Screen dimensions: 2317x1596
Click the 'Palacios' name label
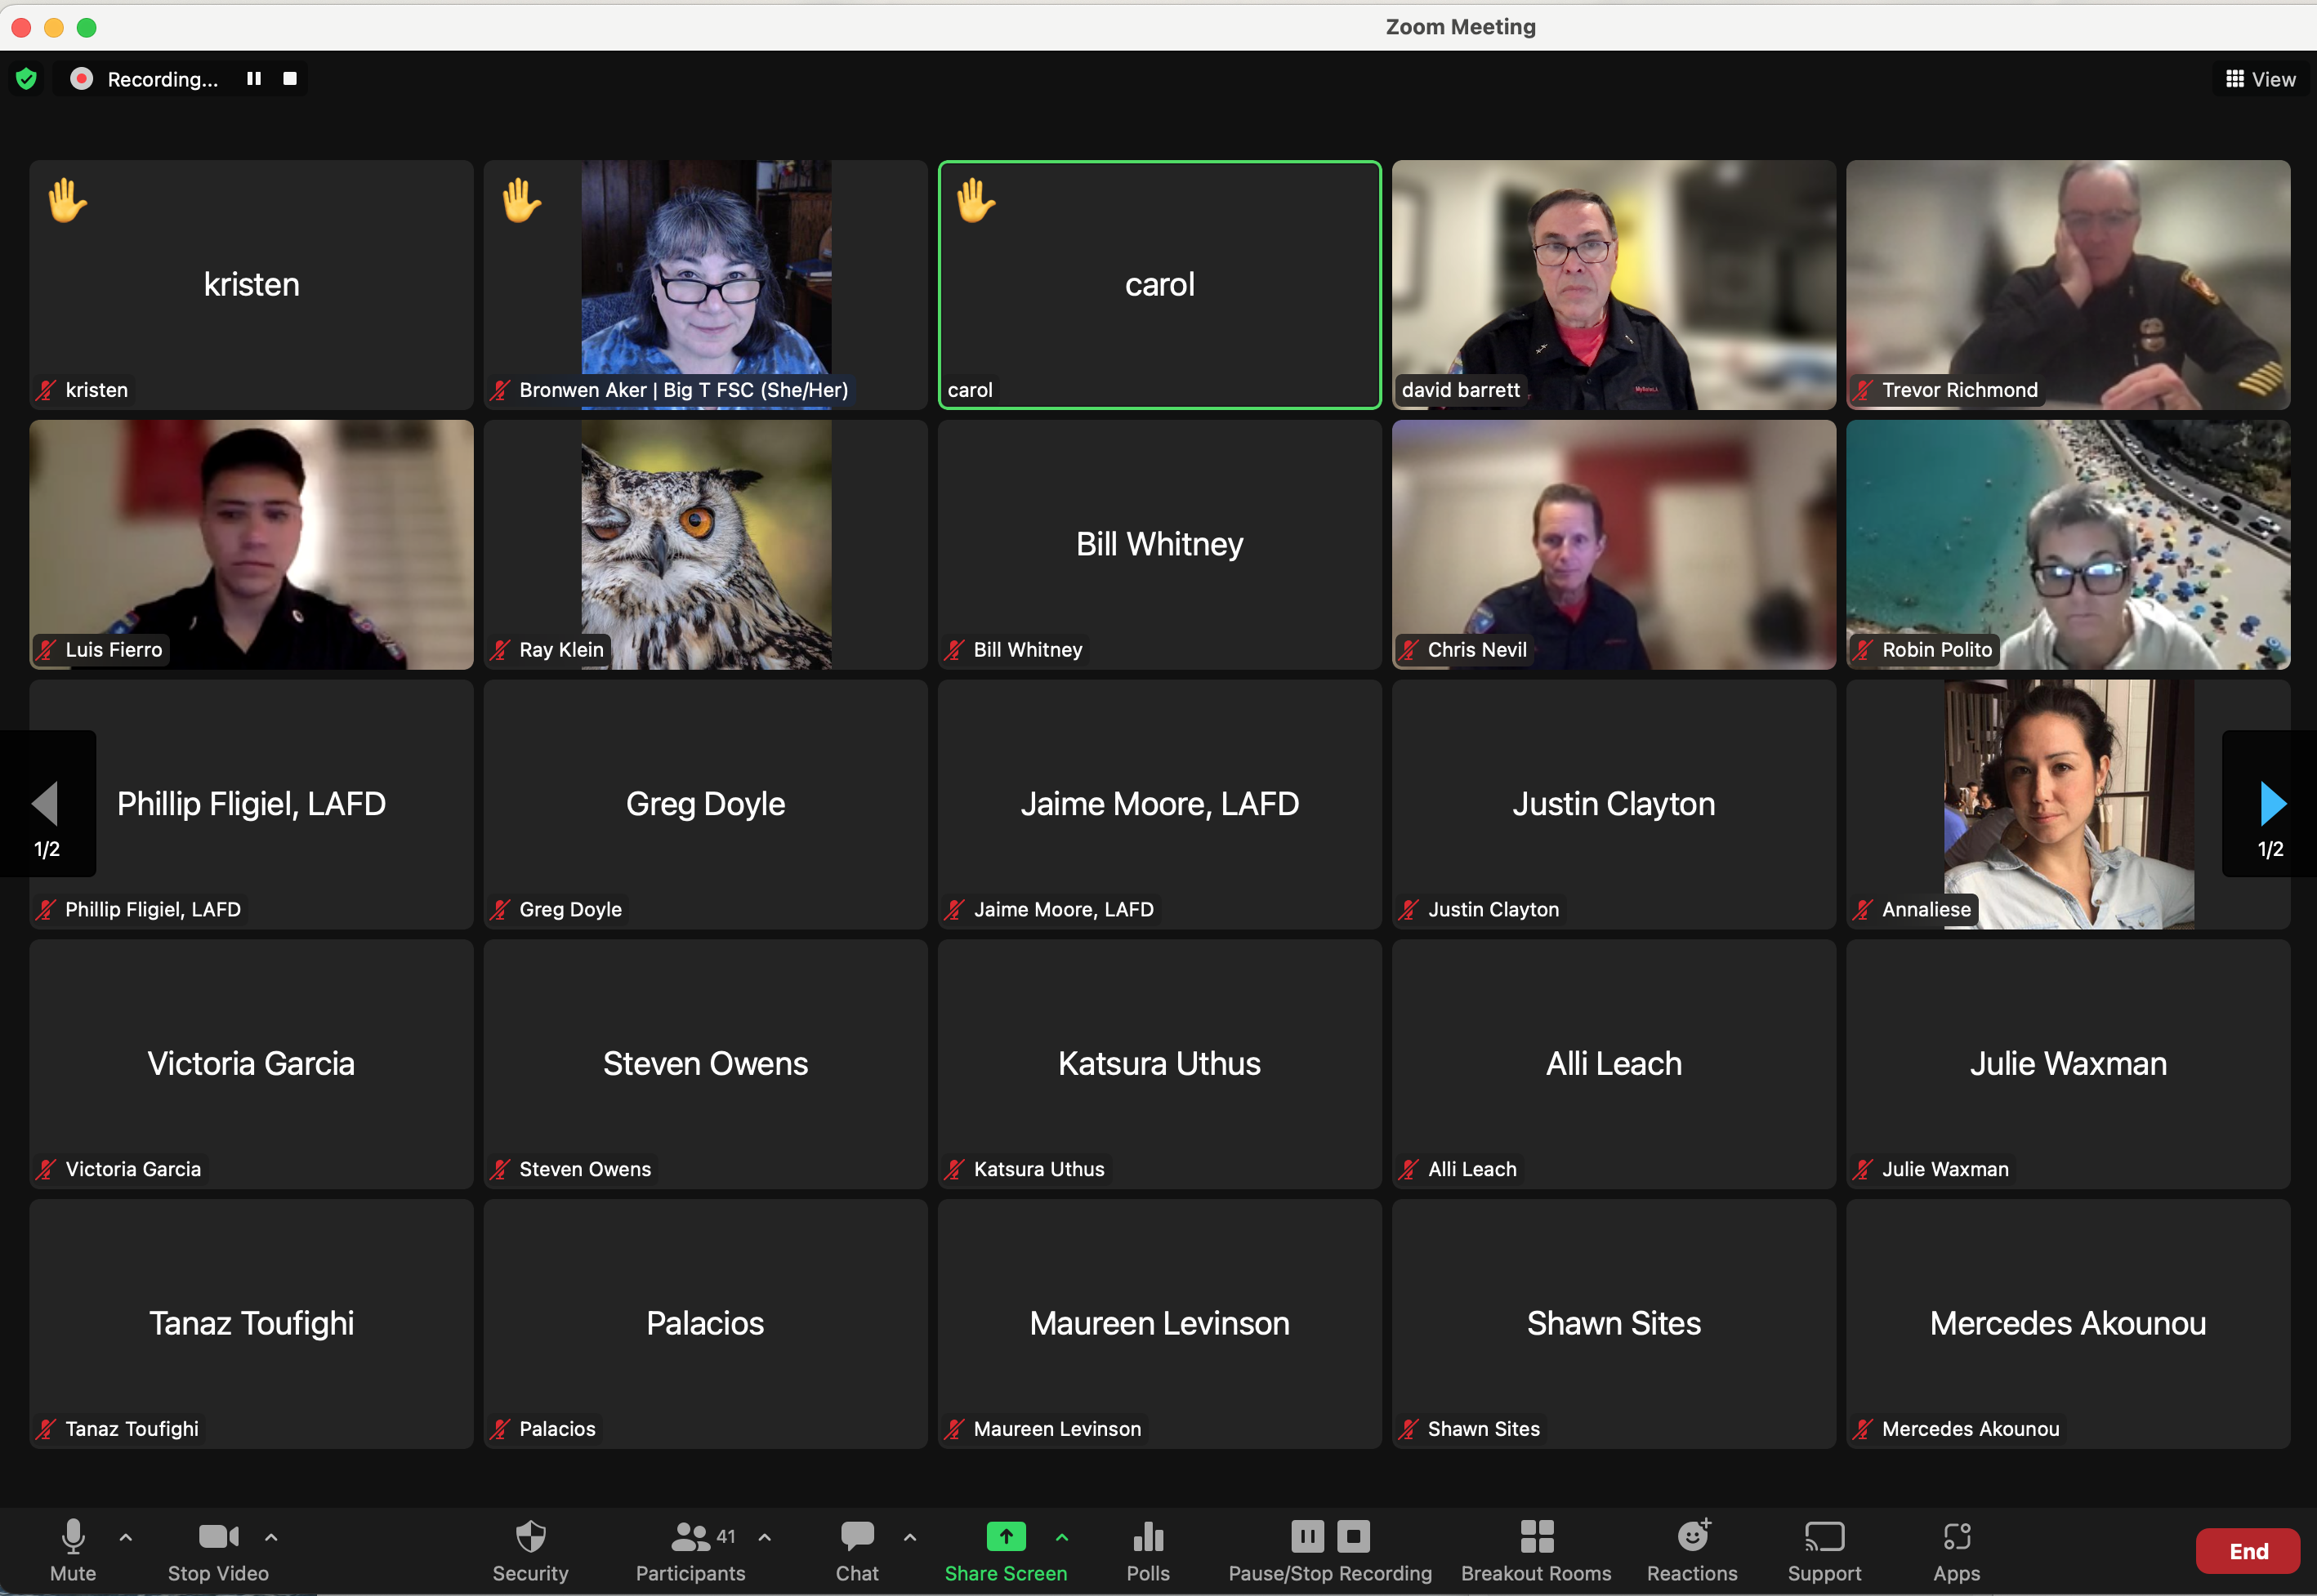pos(557,1430)
